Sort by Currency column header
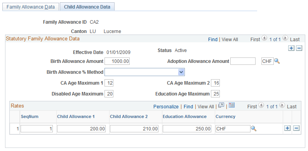The image size is (308, 151). pyautogui.click(x=226, y=116)
